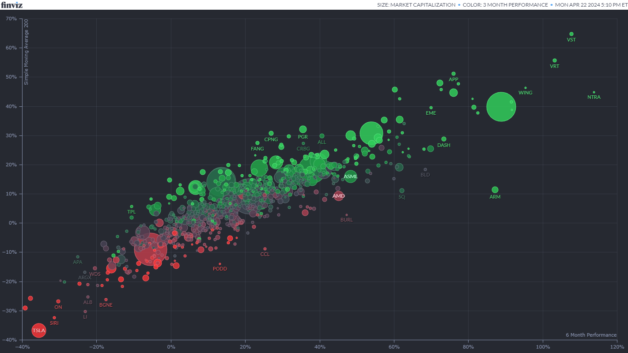Select the ON ticker label
Viewport: 628px width, 353px height.
click(x=58, y=307)
